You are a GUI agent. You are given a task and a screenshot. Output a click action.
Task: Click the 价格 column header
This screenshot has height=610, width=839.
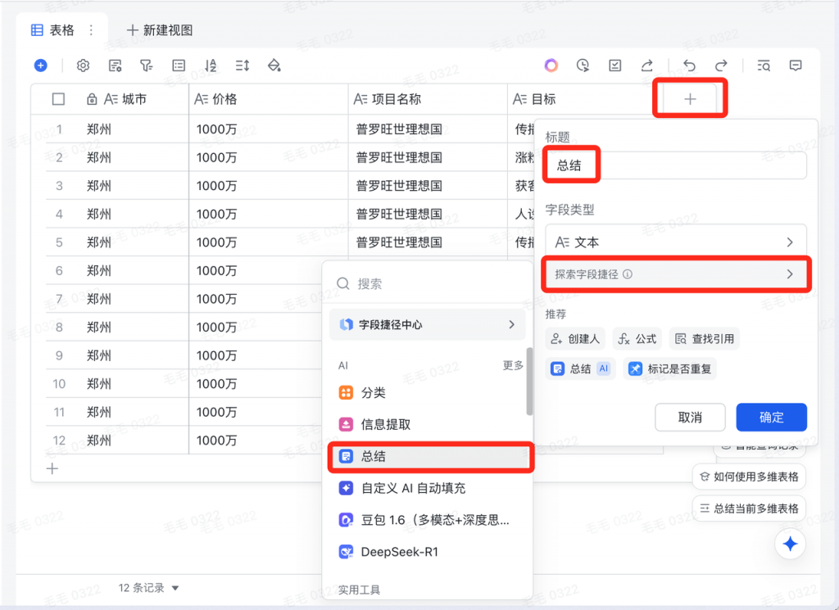coord(269,99)
